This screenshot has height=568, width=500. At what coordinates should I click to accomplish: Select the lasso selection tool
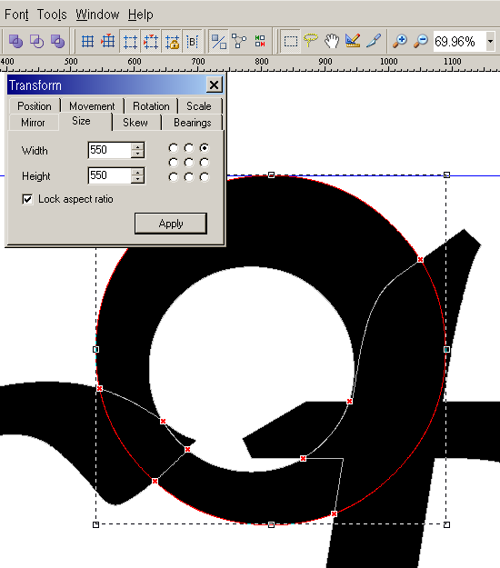[x=311, y=41]
